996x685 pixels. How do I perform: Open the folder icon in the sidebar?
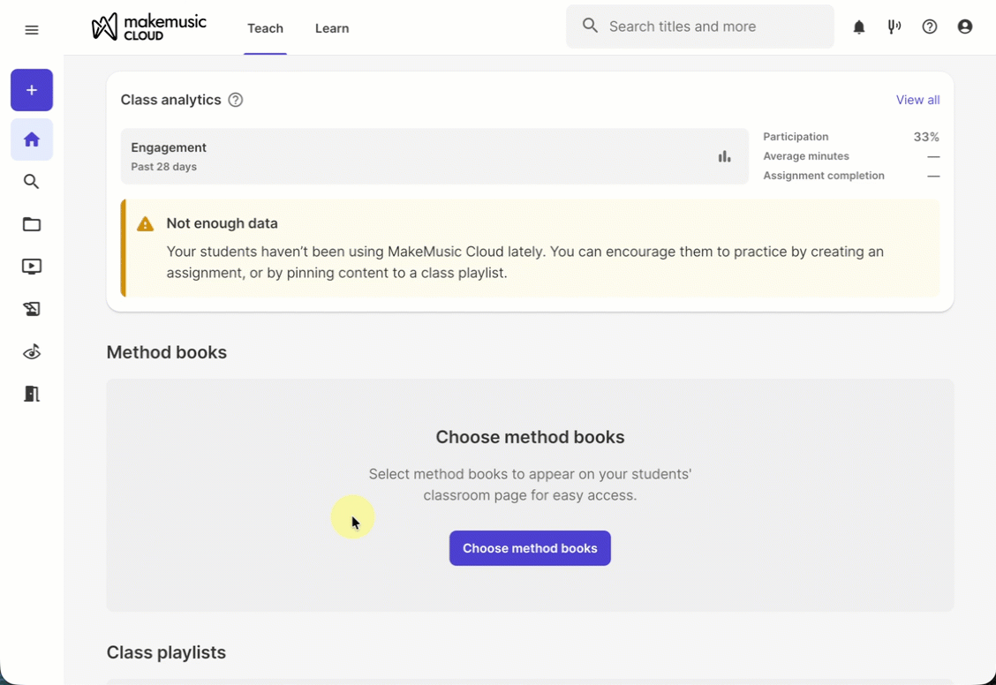point(32,224)
